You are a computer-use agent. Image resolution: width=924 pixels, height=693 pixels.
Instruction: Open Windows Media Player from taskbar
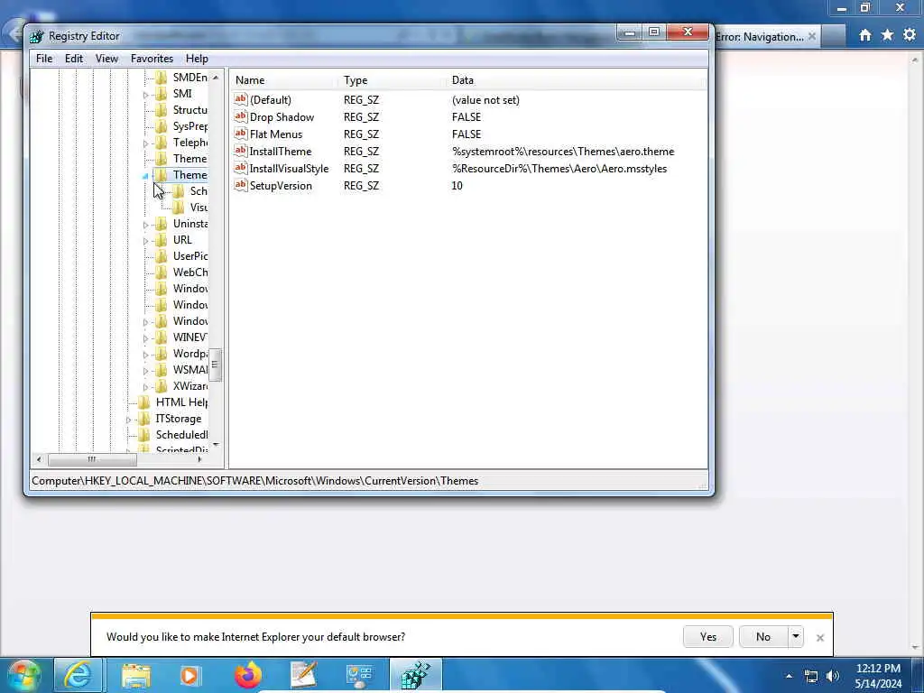pos(189,675)
